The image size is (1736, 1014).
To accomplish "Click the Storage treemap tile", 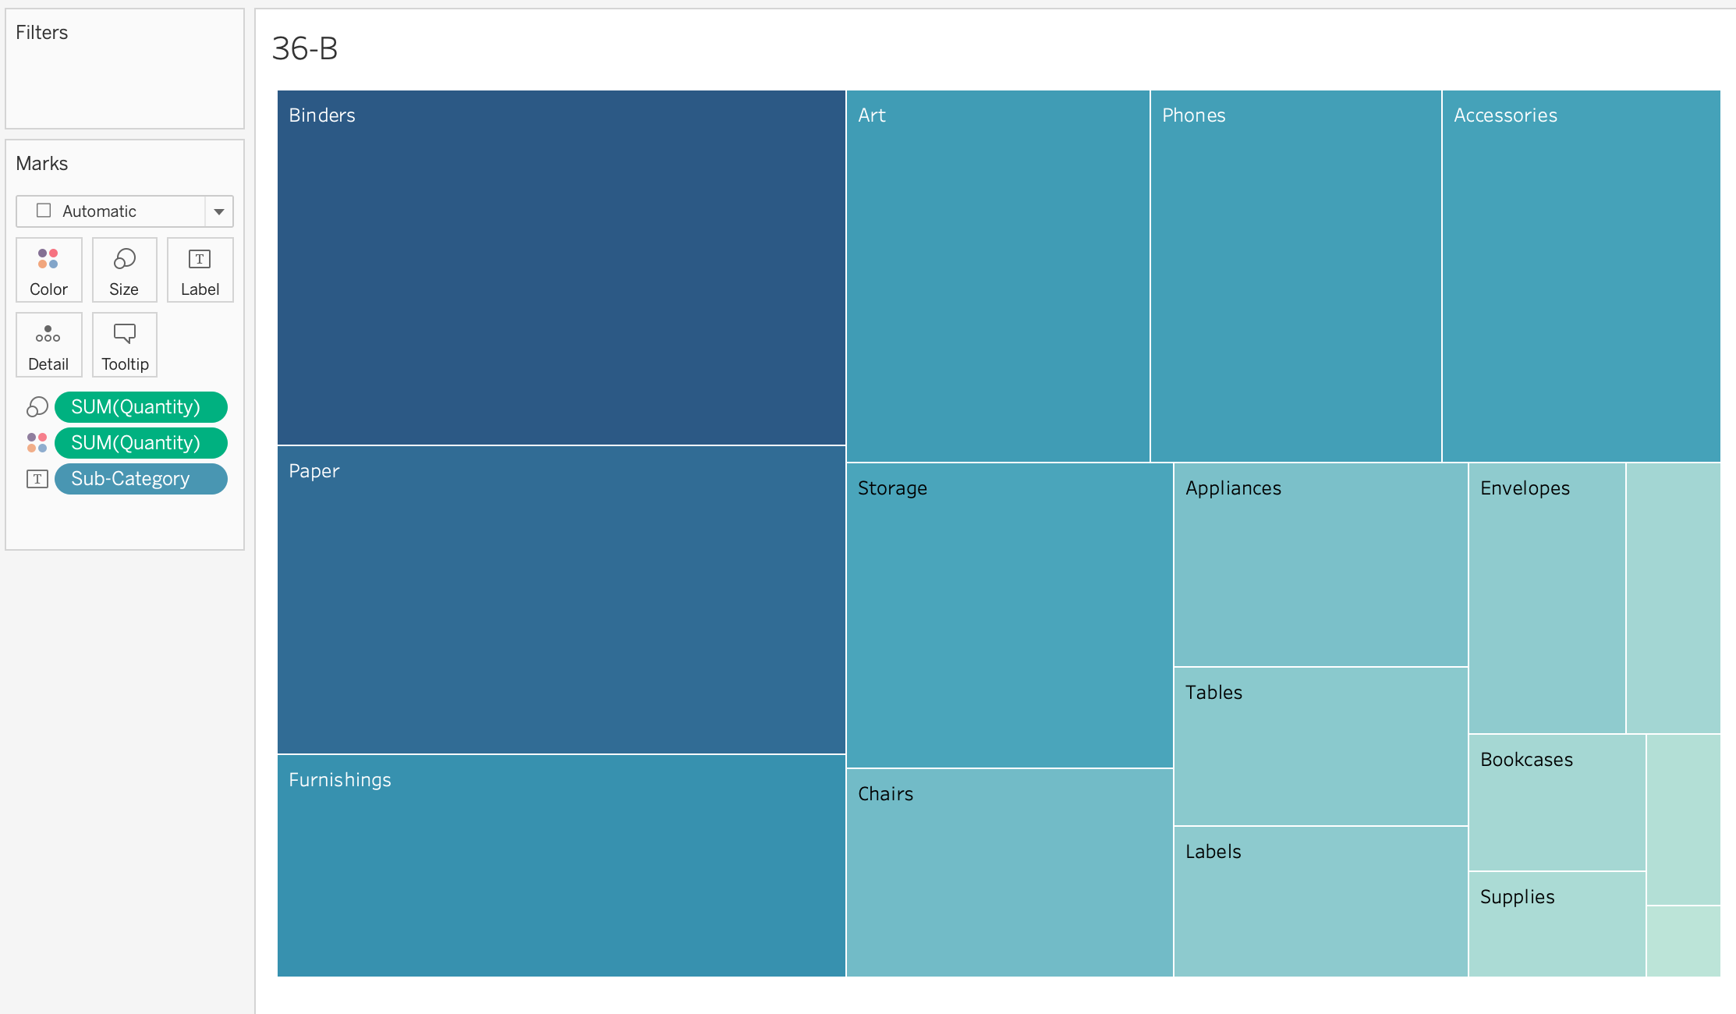I will 1009,615.
